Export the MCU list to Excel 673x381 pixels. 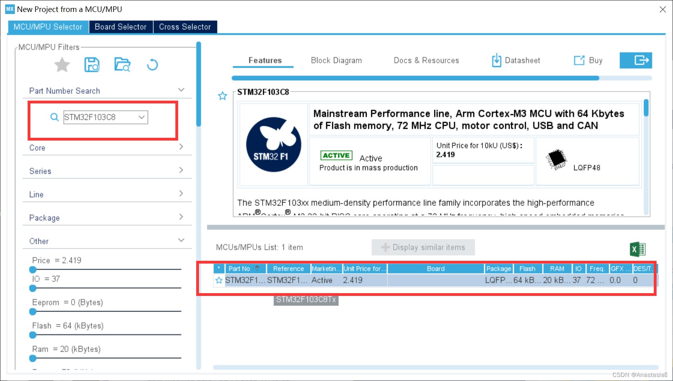click(638, 249)
